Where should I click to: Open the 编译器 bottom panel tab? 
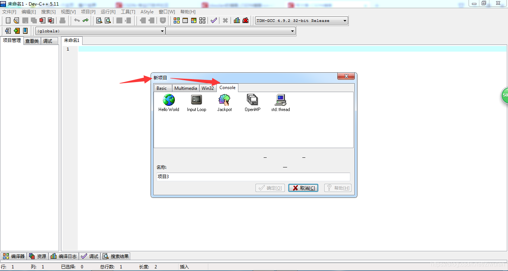[14, 256]
